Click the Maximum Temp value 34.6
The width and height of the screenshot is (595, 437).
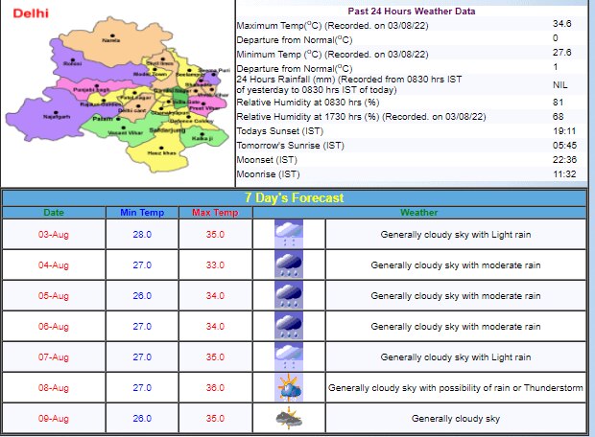(x=562, y=24)
